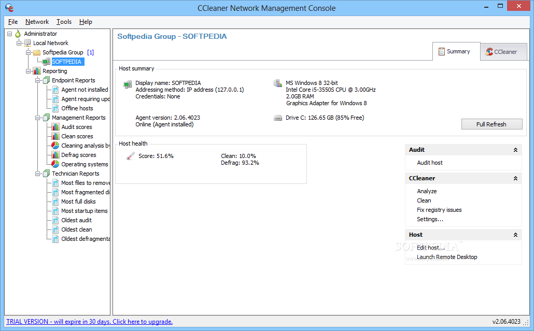
Task: Switch to the Summary tab
Action: click(x=456, y=51)
